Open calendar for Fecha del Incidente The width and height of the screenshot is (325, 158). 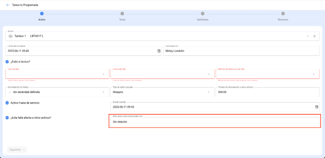coord(159,51)
